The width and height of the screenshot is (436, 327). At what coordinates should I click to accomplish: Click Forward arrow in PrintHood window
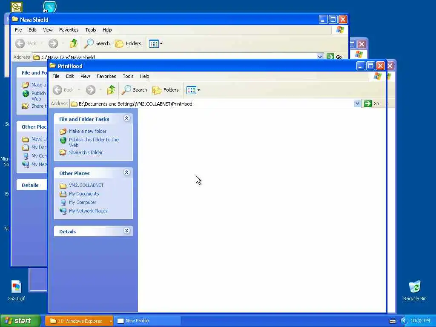[x=91, y=90]
